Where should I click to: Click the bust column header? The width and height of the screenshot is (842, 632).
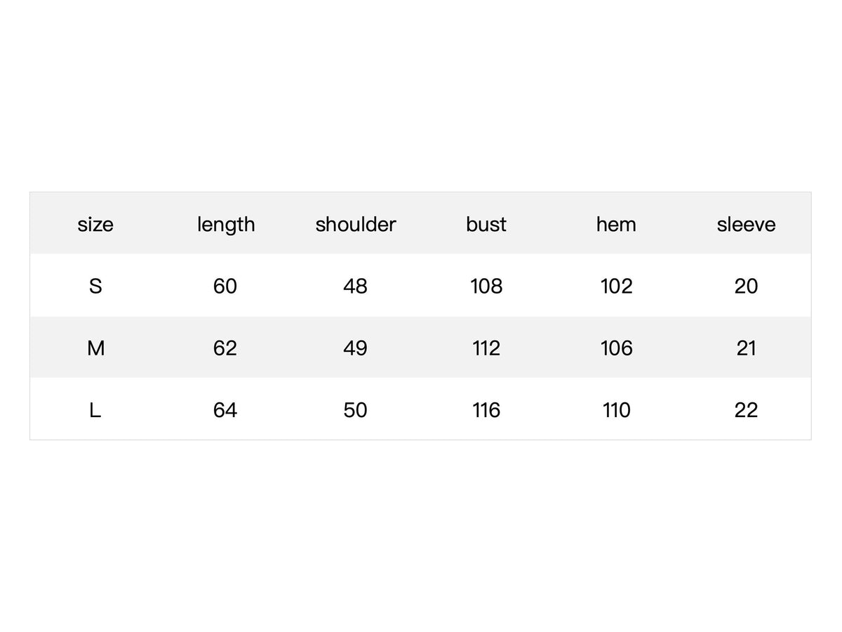[486, 225]
